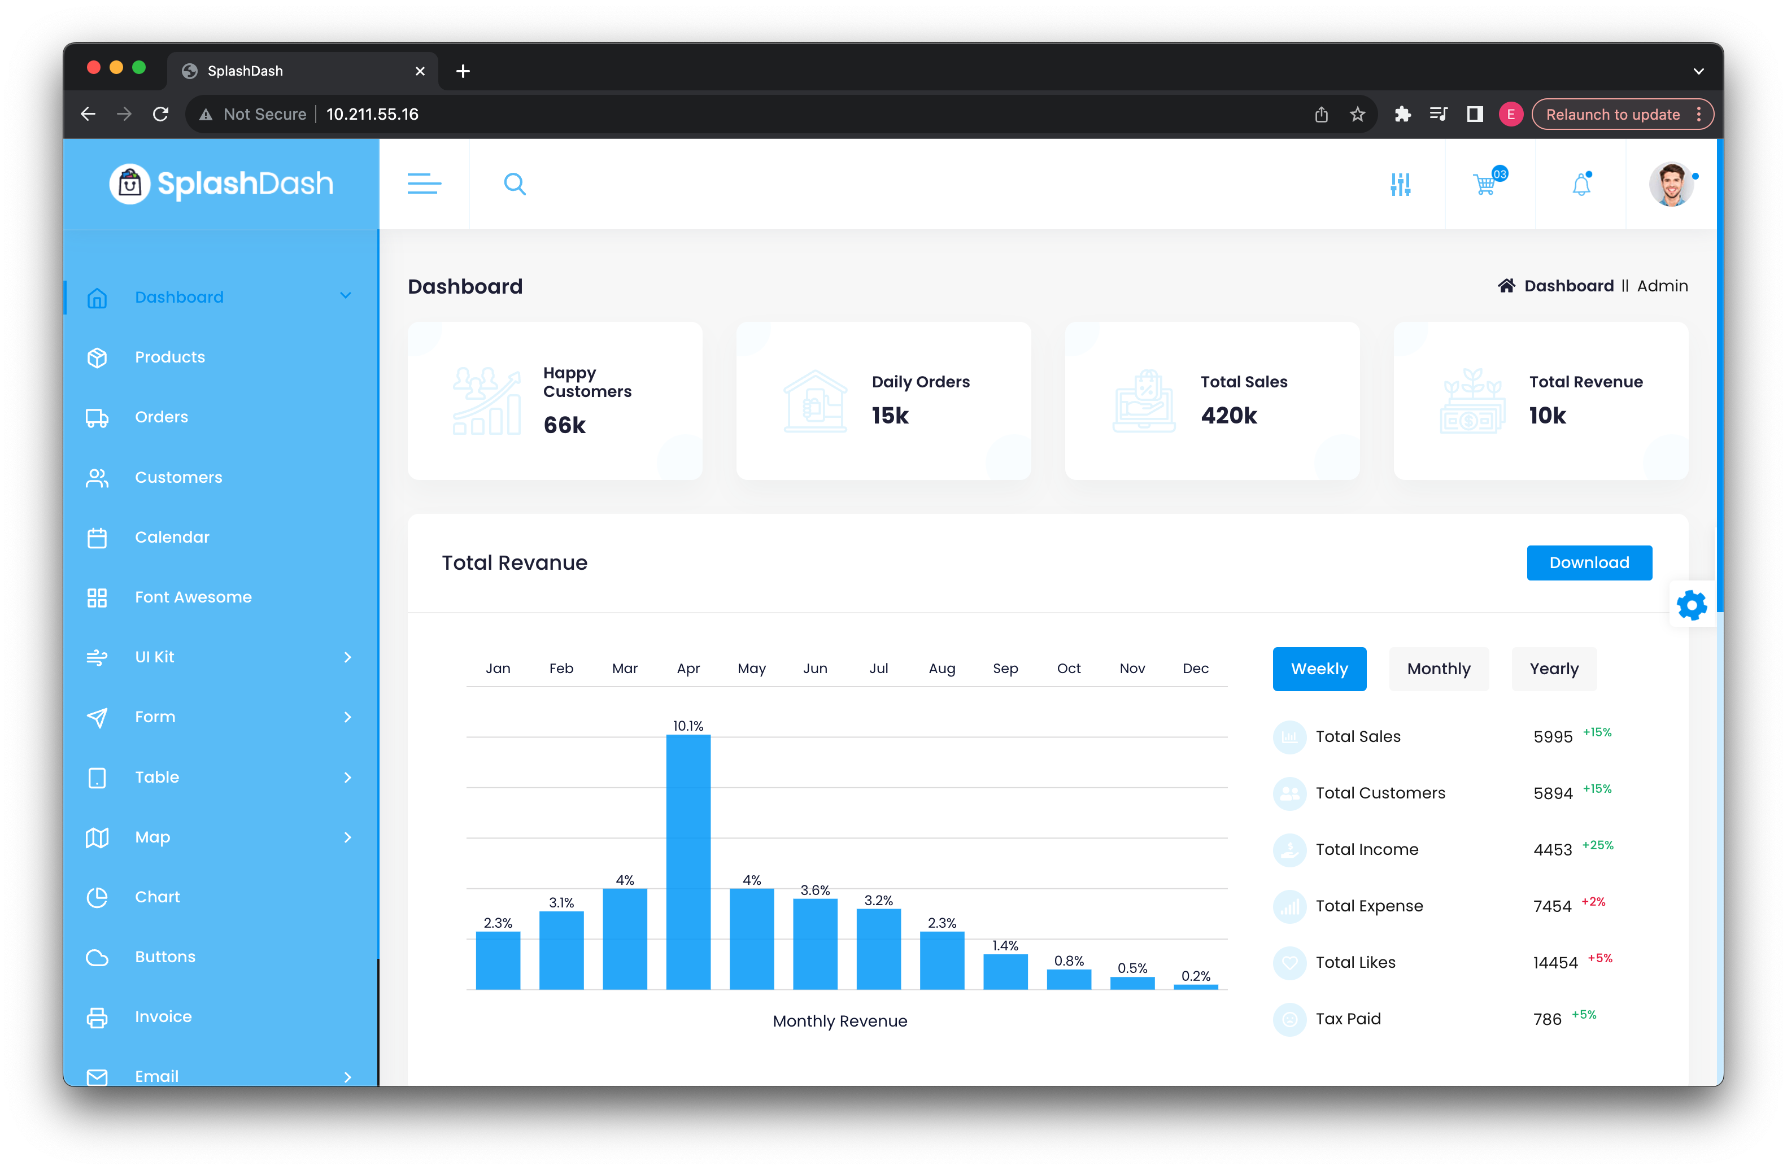Click the Happy Customers card
The image size is (1787, 1170).
(x=555, y=401)
